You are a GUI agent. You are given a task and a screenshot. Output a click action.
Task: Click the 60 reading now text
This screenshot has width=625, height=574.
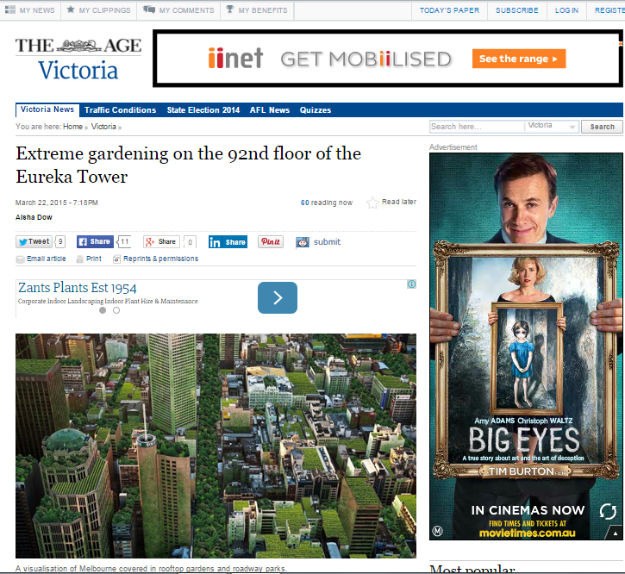tap(327, 203)
